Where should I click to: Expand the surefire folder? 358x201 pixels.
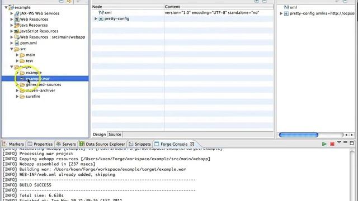pos(17,97)
